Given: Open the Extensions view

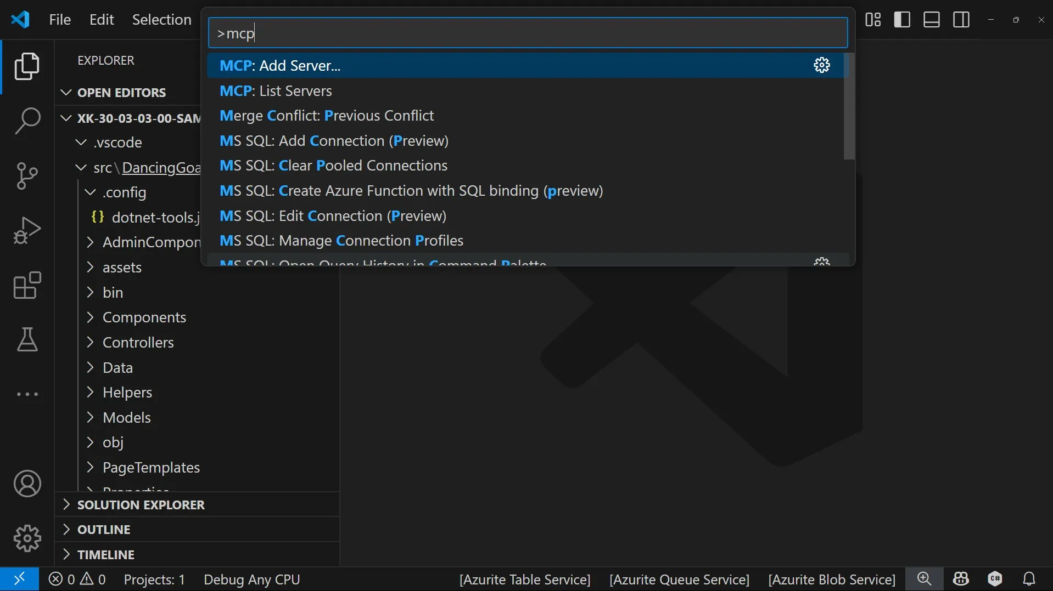Looking at the screenshot, I should click(27, 285).
